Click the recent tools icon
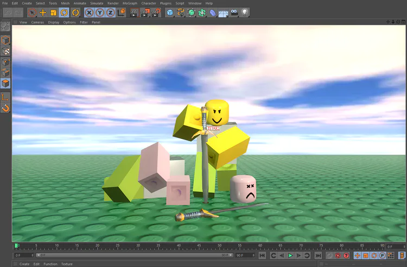The width and height of the screenshot is (407, 267). [x=75, y=12]
